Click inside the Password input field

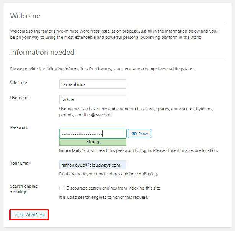pyautogui.click(x=93, y=134)
